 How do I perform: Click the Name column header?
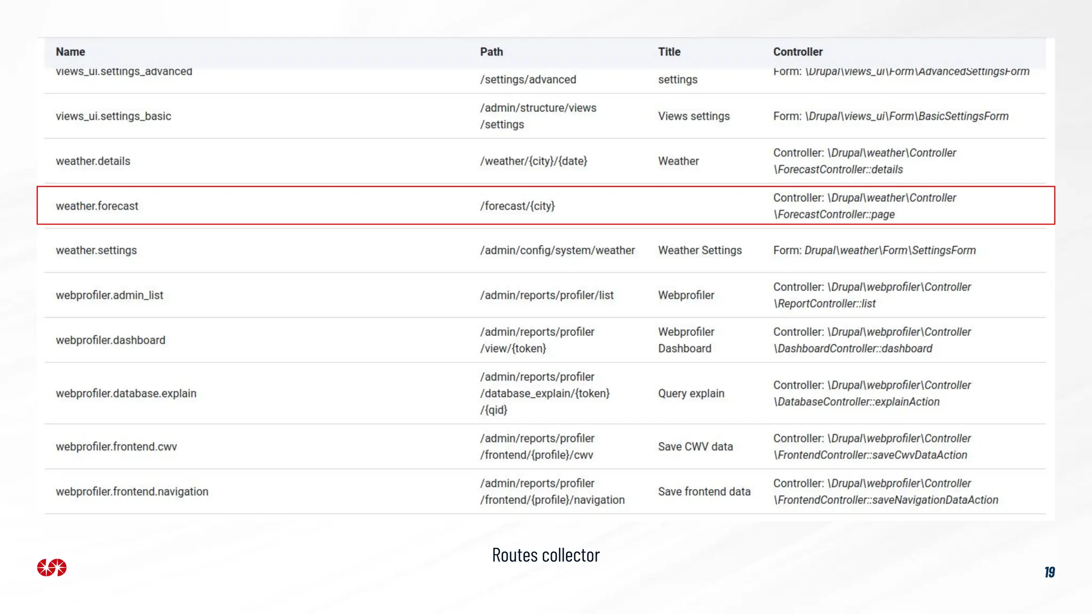pos(70,52)
